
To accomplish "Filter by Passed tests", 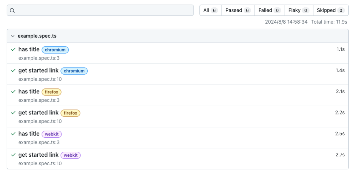I will click(x=238, y=10).
